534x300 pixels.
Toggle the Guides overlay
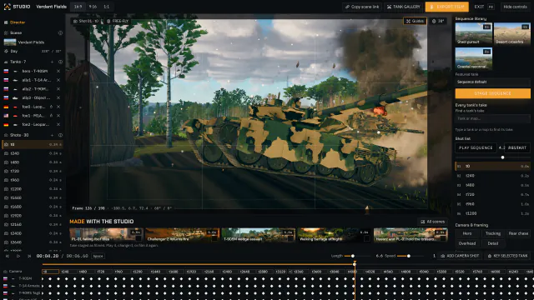click(x=415, y=21)
